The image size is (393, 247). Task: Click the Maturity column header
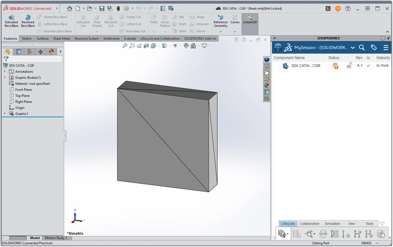[383, 58]
